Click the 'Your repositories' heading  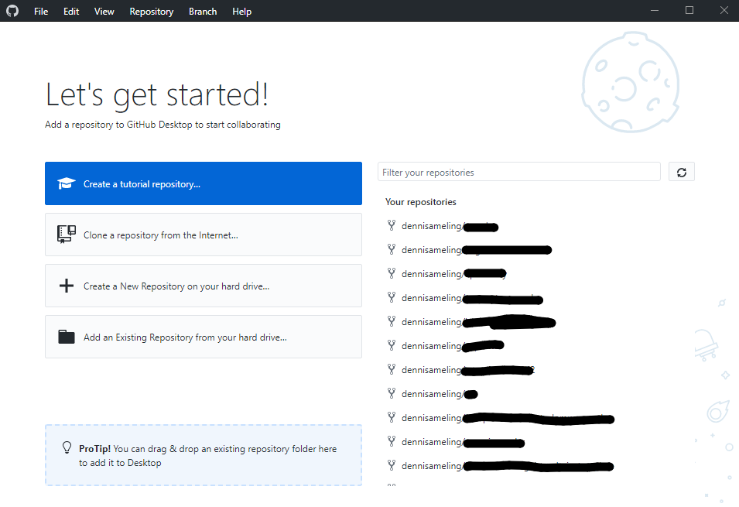tap(420, 202)
